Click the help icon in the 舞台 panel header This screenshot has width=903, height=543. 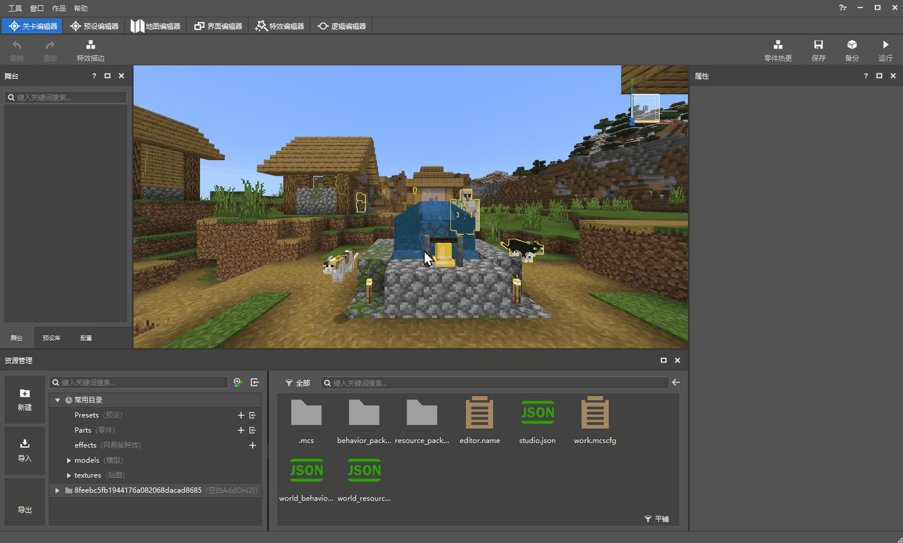[94, 76]
